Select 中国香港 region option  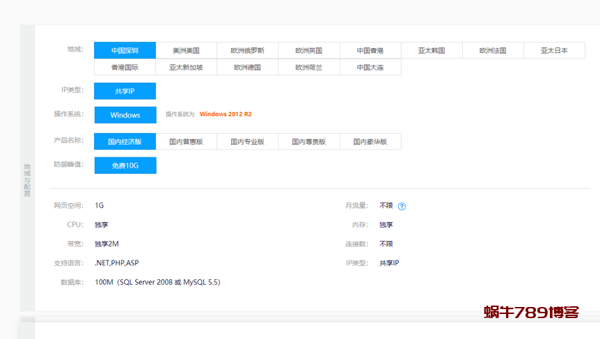coord(370,51)
